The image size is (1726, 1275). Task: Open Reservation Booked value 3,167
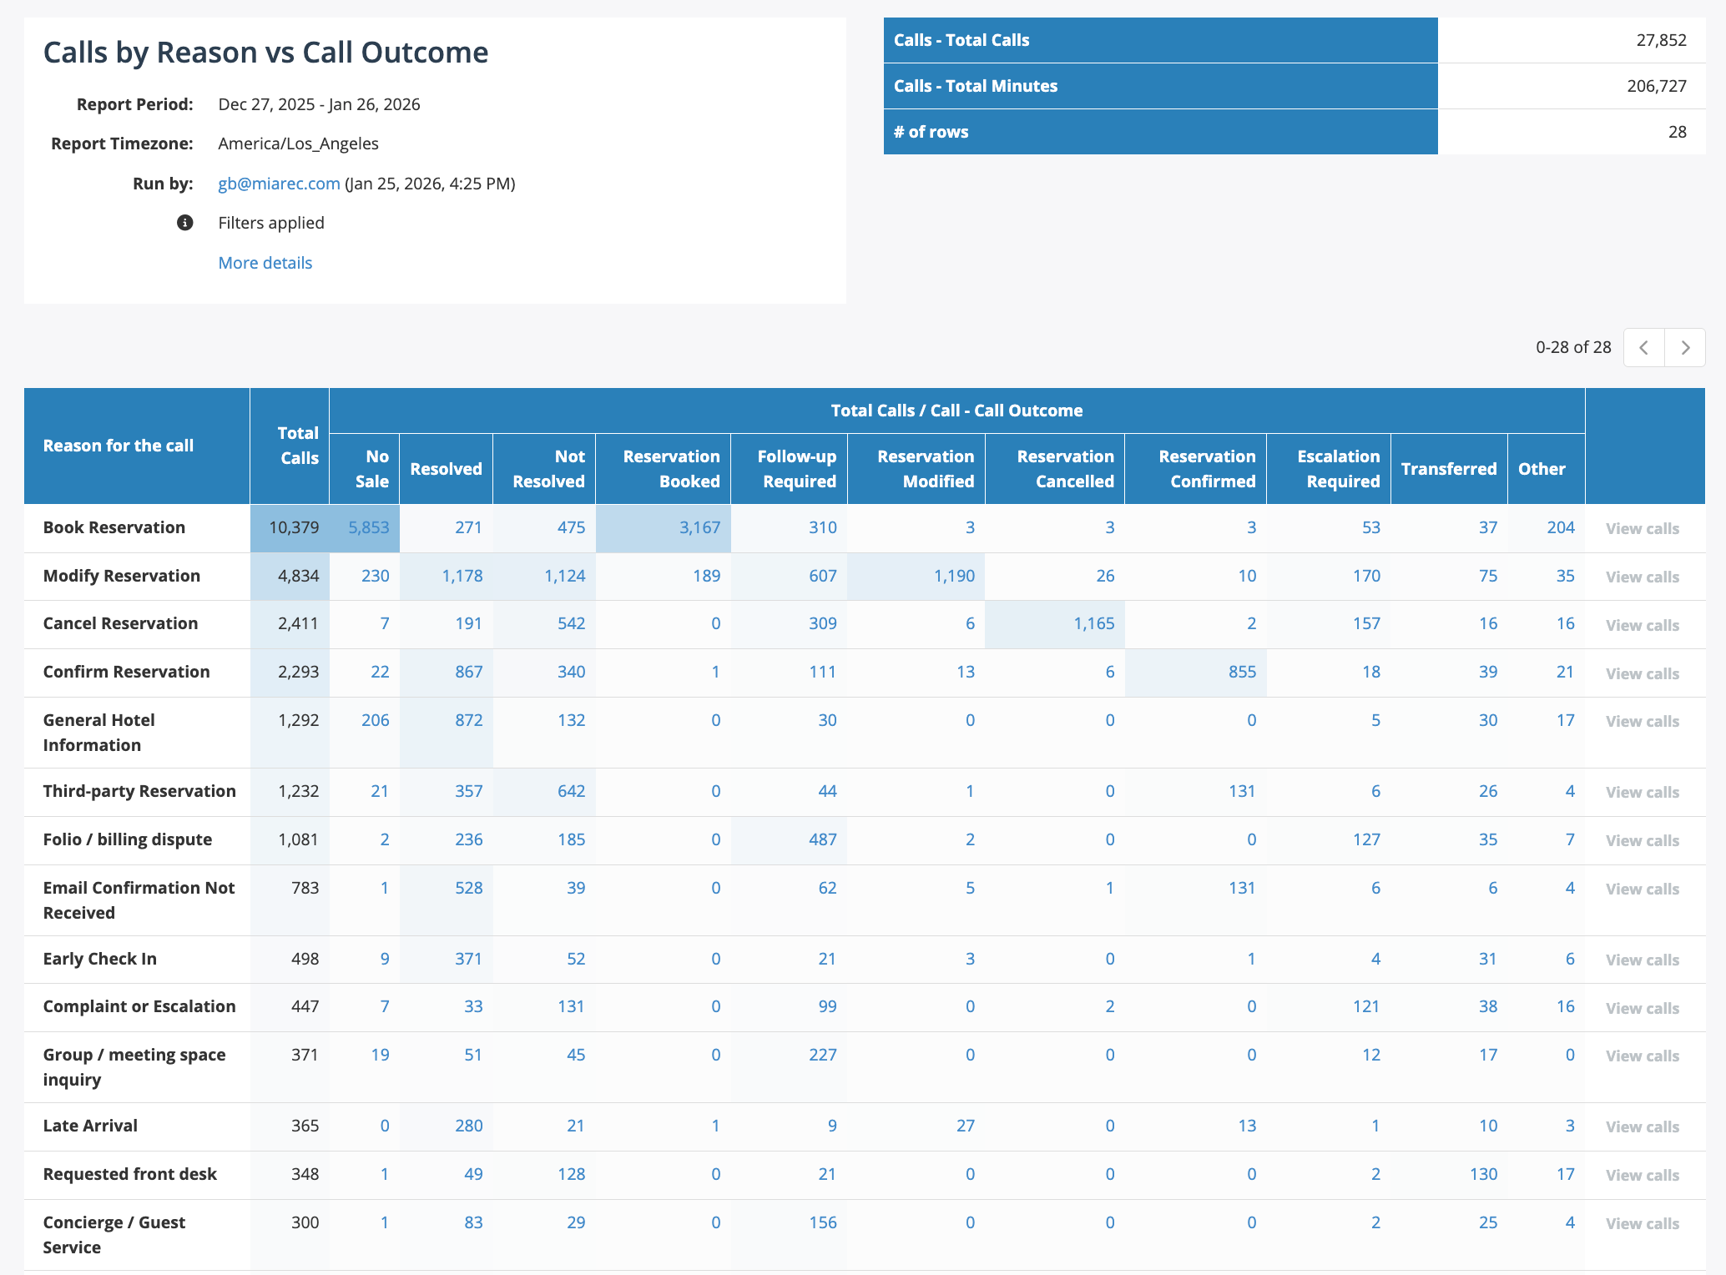click(699, 527)
